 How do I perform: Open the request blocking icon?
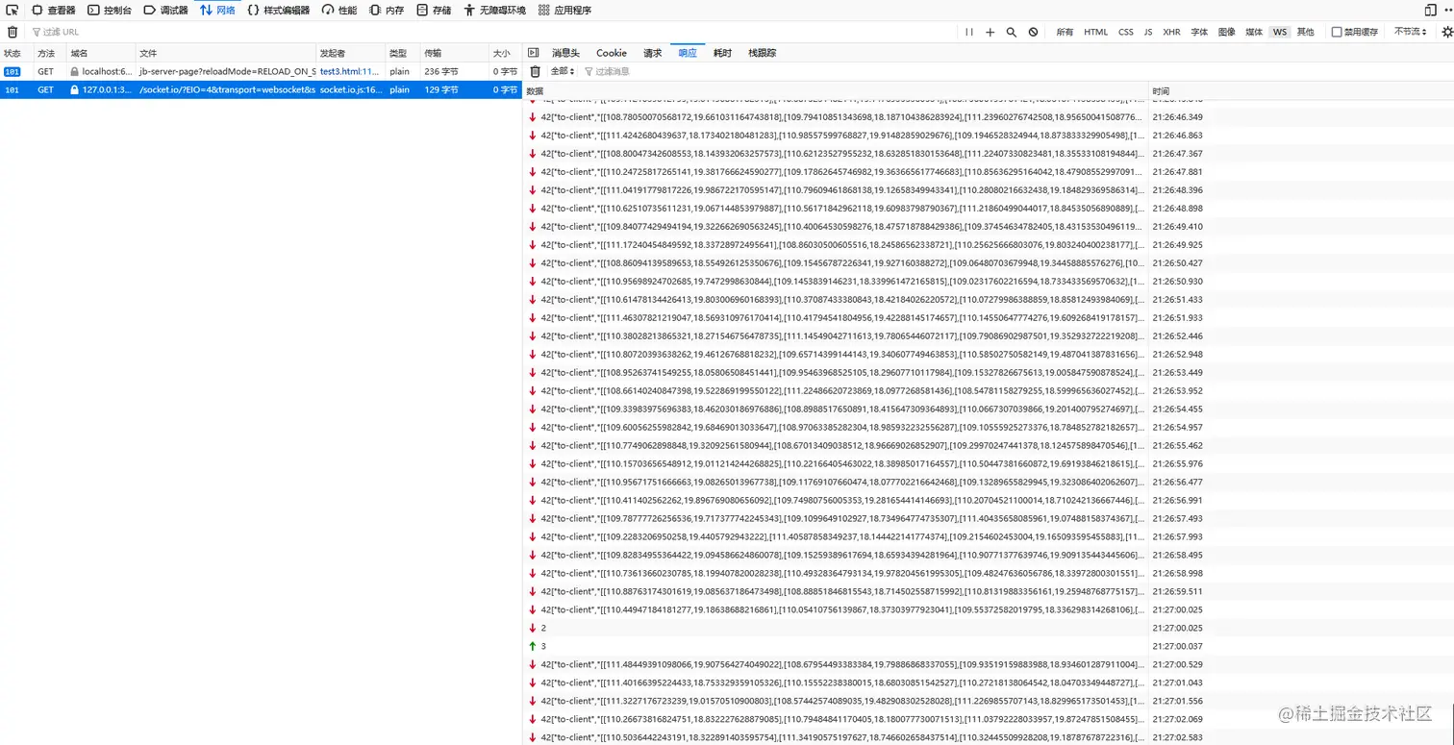[1033, 32]
